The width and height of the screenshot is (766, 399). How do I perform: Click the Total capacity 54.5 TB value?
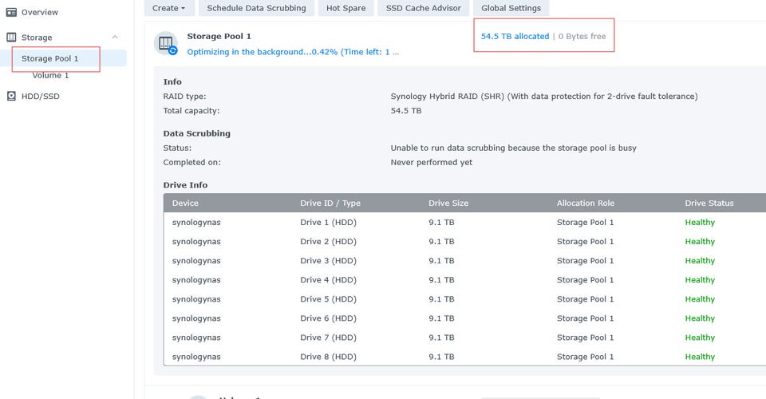pos(406,110)
